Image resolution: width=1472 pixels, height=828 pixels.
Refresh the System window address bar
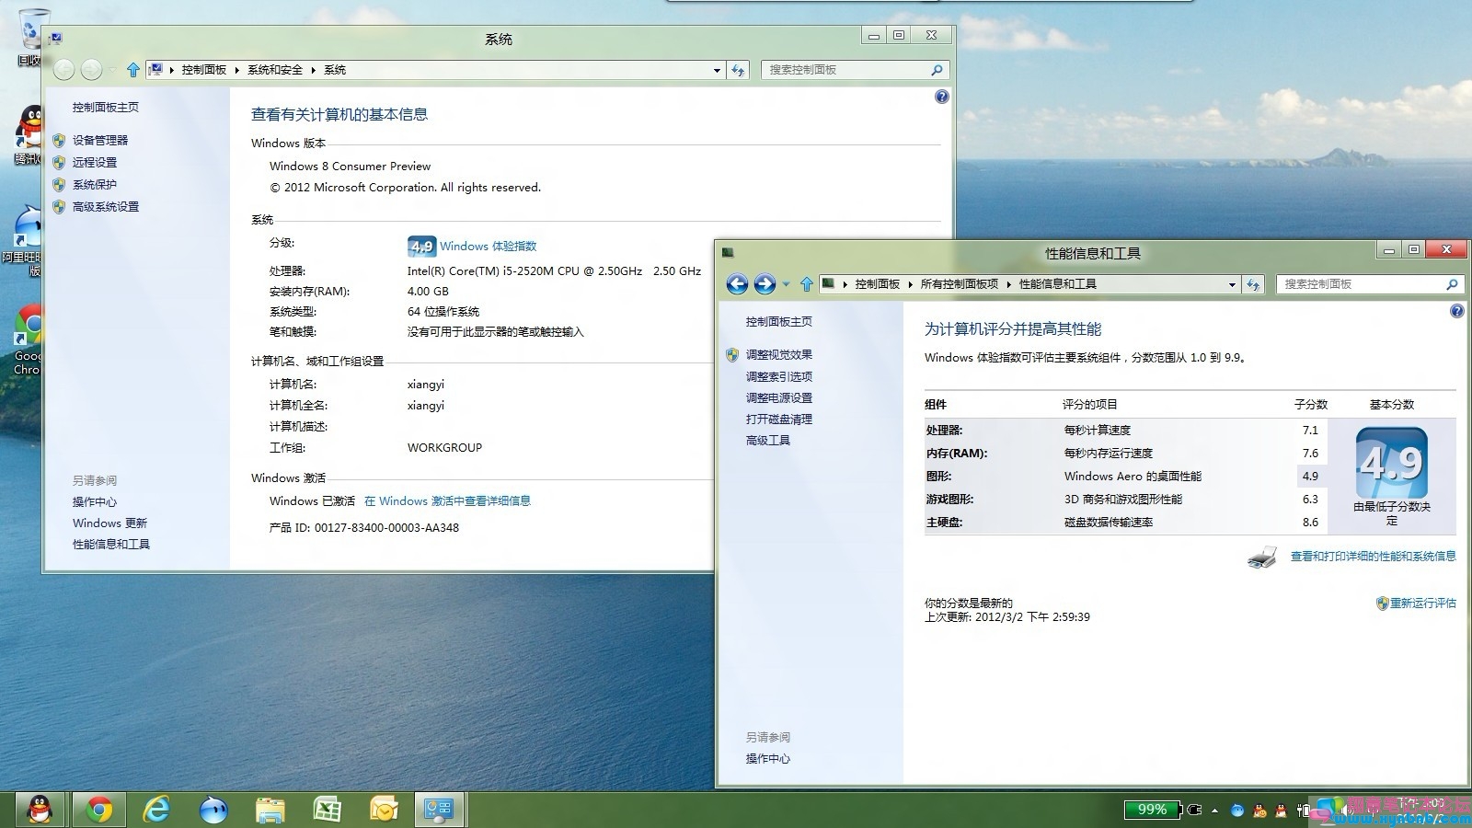click(x=737, y=70)
